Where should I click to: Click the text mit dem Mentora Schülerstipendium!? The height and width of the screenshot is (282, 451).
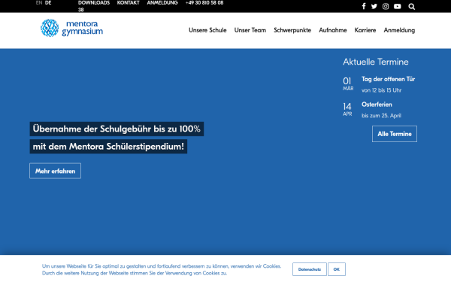108,147
